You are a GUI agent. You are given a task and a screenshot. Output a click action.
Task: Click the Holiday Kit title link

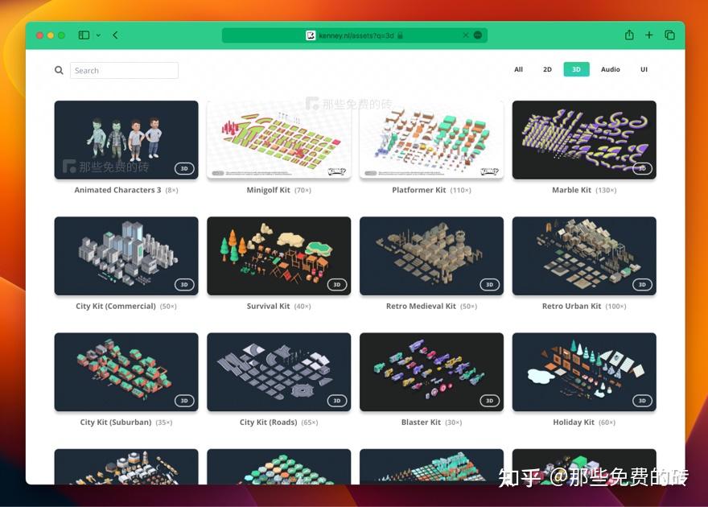pos(574,422)
